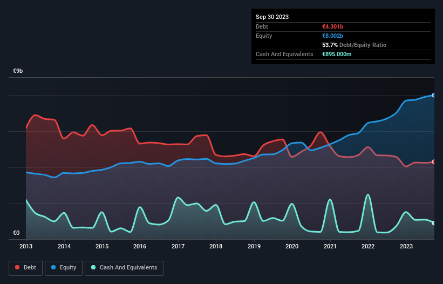Click the €9b y-axis label
443x284 pixels.
point(18,71)
